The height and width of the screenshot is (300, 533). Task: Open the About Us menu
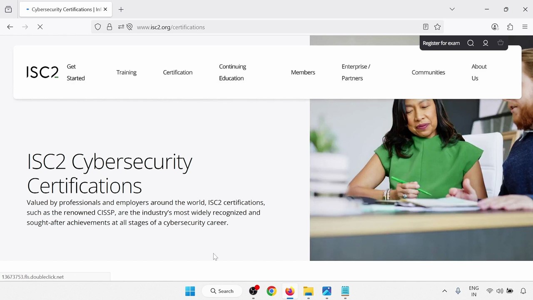point(479,72)
